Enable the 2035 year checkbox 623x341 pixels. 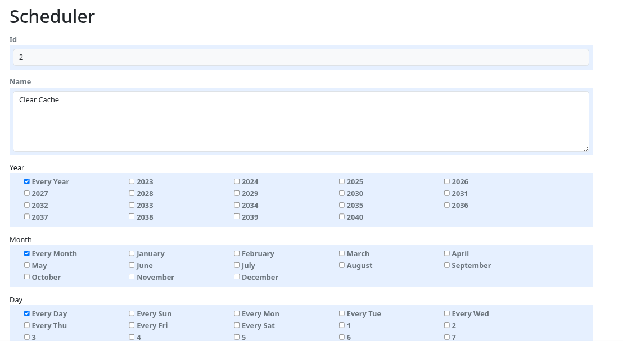click(342, 205)
